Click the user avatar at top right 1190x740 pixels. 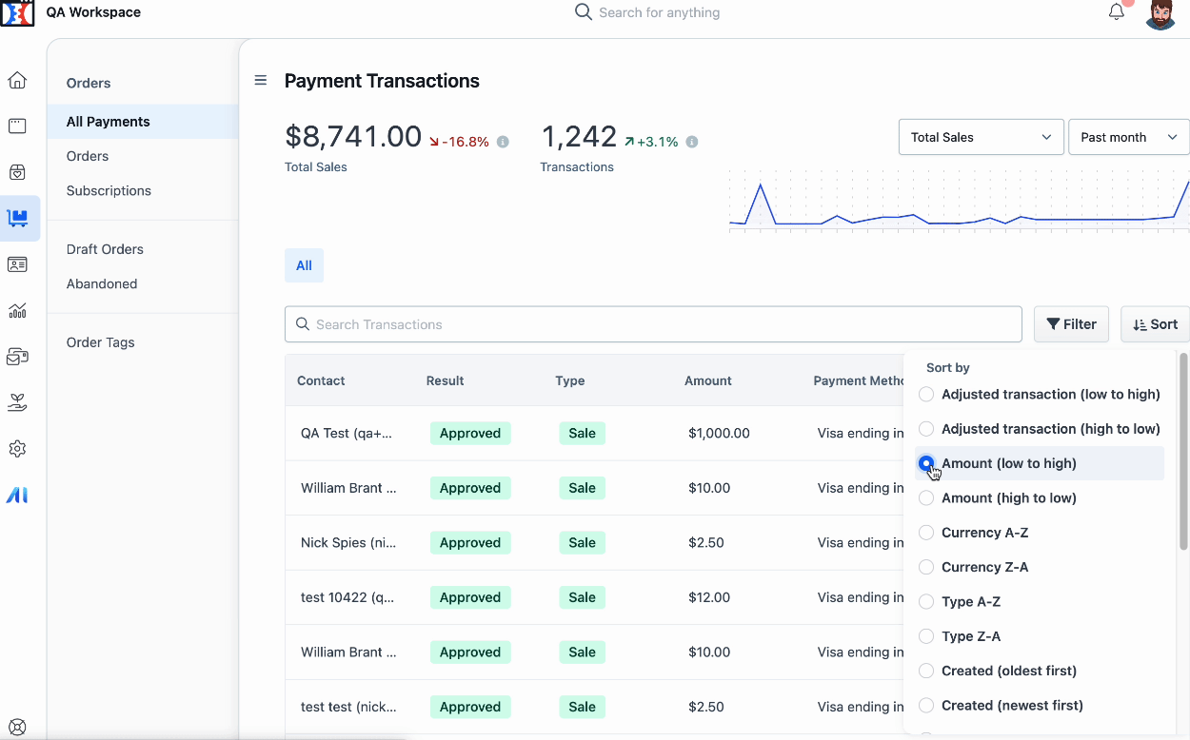point(1160,14)
